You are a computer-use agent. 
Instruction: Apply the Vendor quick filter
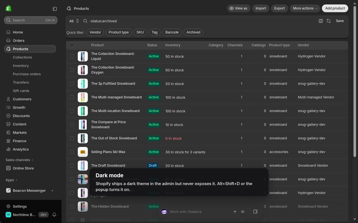(x=95, y=32)
